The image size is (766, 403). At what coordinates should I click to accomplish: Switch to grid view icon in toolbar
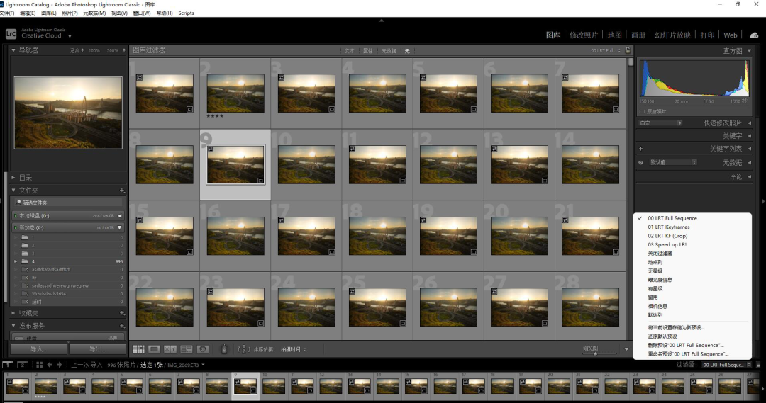[x=138, y=349]
